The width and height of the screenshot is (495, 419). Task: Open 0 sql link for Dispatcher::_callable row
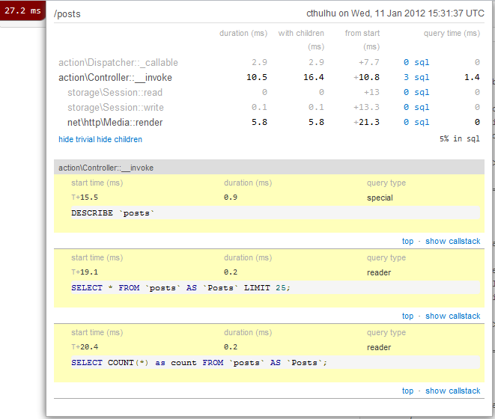tap(416, 62)
